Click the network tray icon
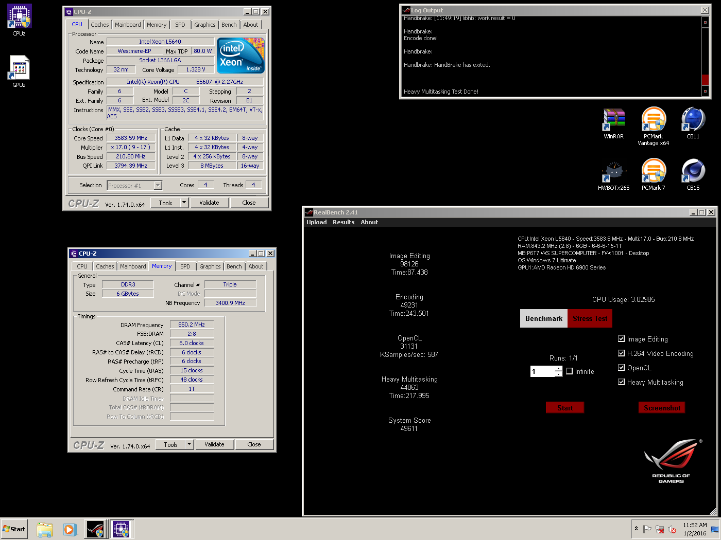 tap(660, 529)
